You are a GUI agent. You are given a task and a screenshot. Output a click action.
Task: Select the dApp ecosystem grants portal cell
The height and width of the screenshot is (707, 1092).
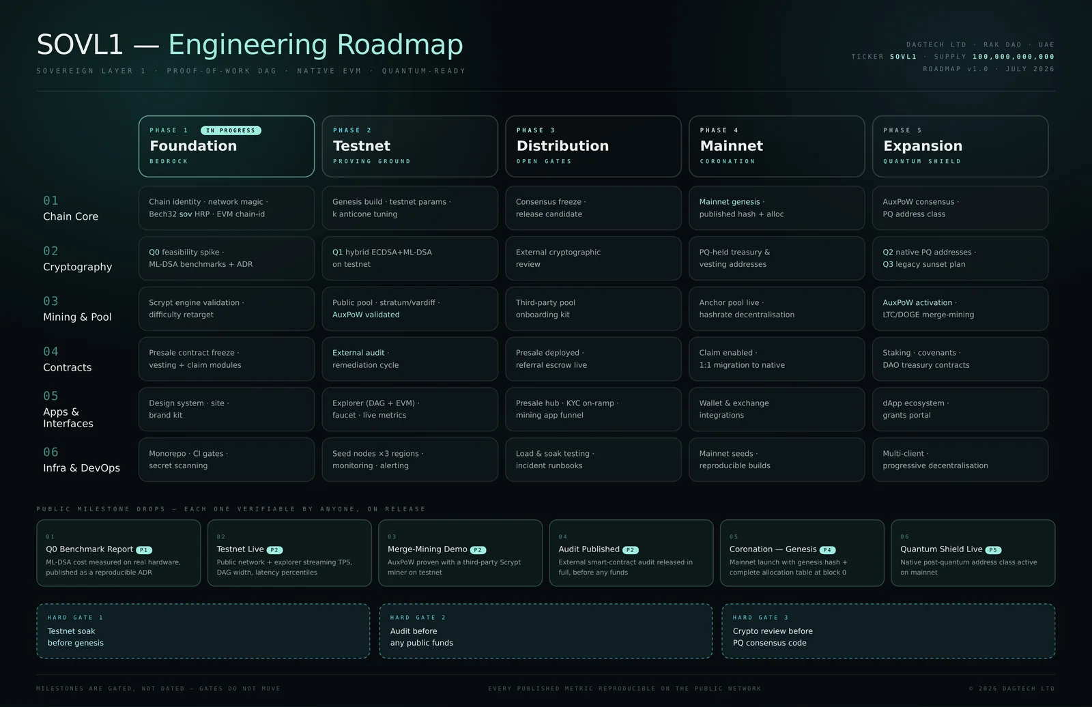960,409
